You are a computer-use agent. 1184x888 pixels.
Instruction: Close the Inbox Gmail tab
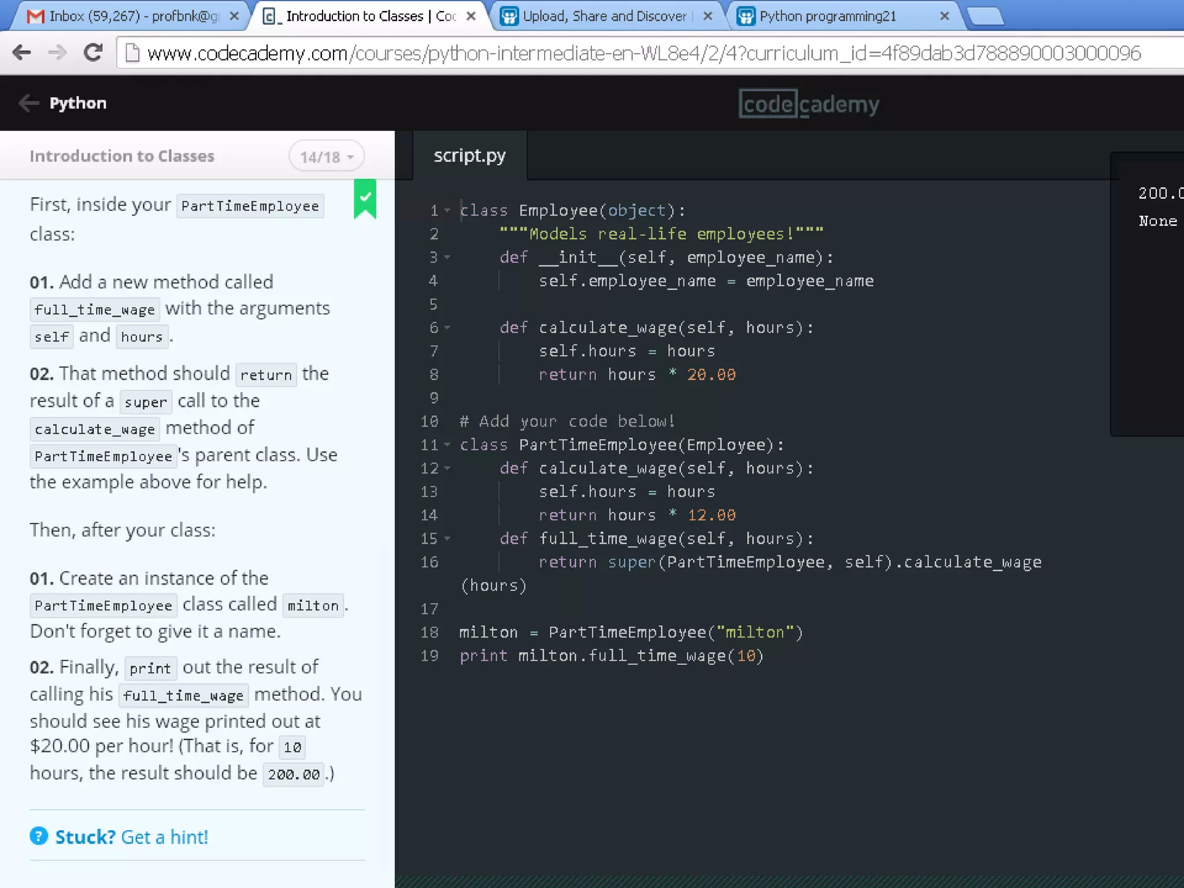click(234, 16)
